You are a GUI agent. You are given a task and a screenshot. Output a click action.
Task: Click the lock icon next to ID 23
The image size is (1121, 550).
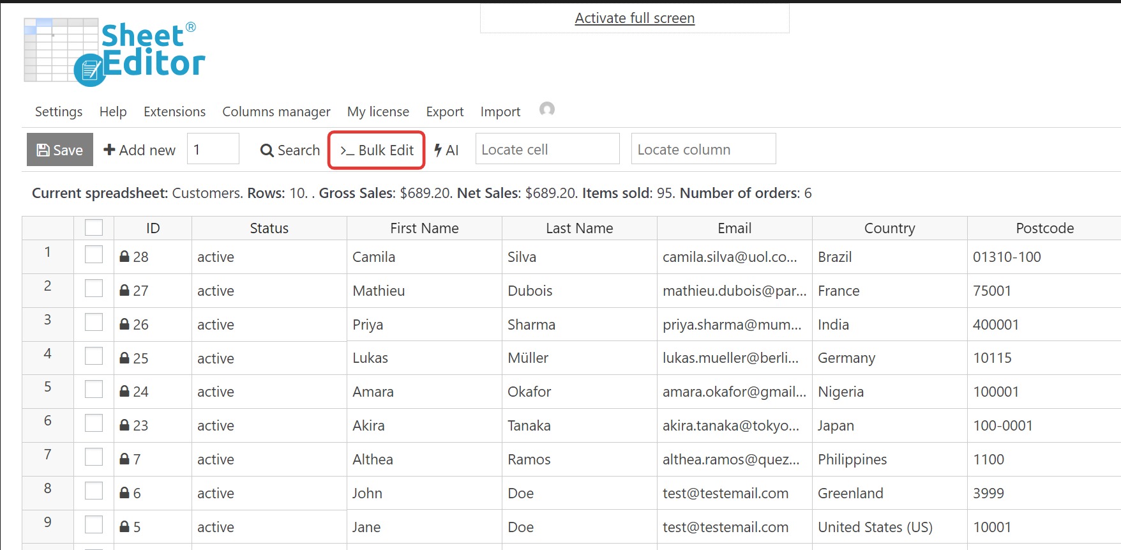(x=124, y=425)
